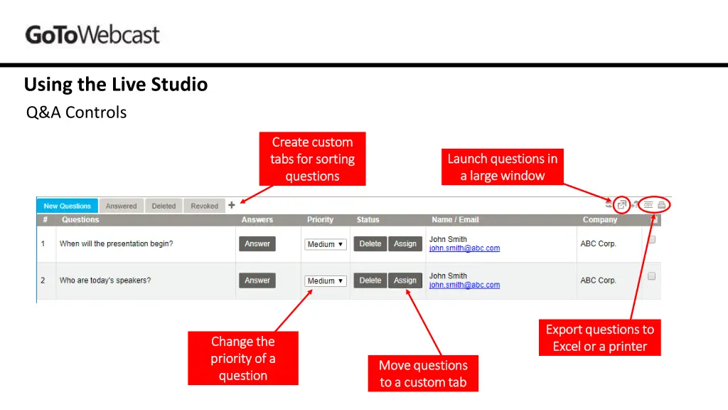Click the '#' column header
728x410 pixels.
point(45,219)
